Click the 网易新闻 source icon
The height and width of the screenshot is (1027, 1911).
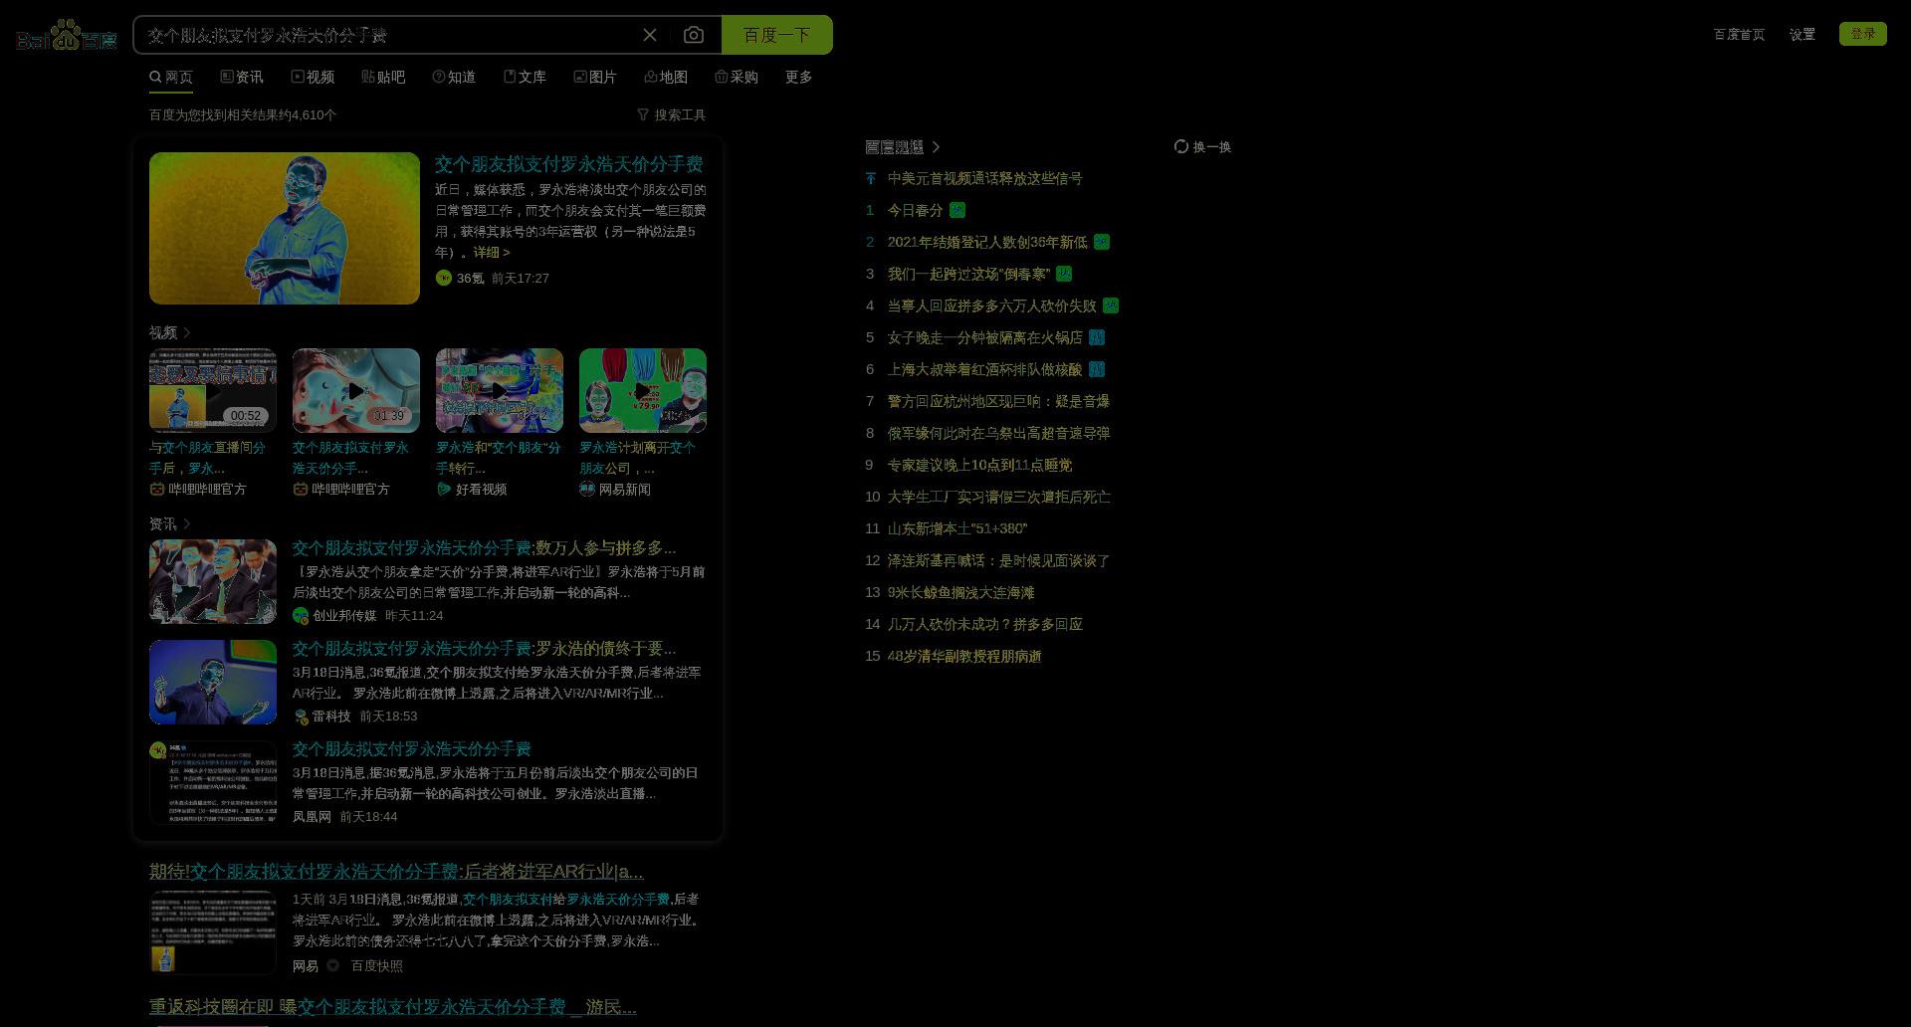[x=587, y=489]
